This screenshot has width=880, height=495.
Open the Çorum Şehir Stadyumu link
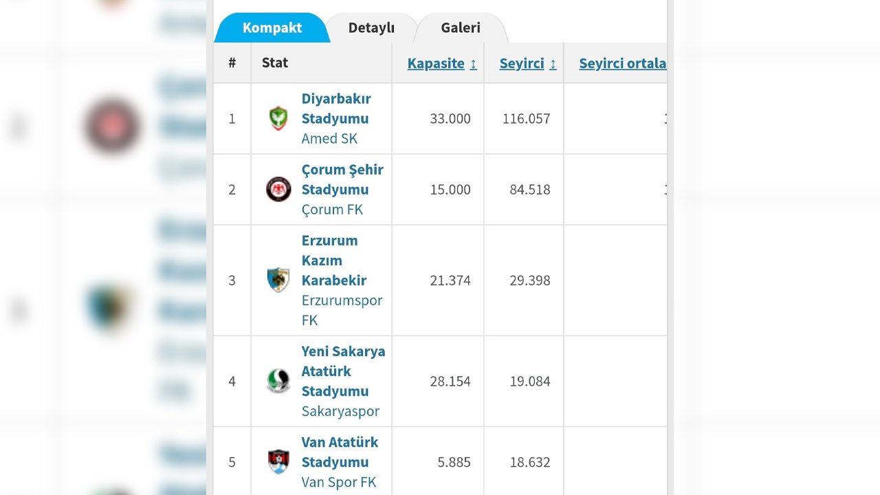(x=342, y=179)
